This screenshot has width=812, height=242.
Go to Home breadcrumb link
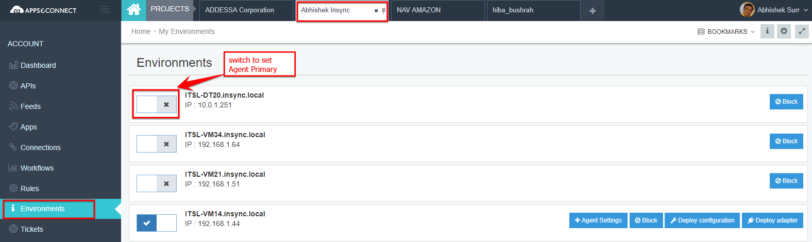click(x=141, y=31)
